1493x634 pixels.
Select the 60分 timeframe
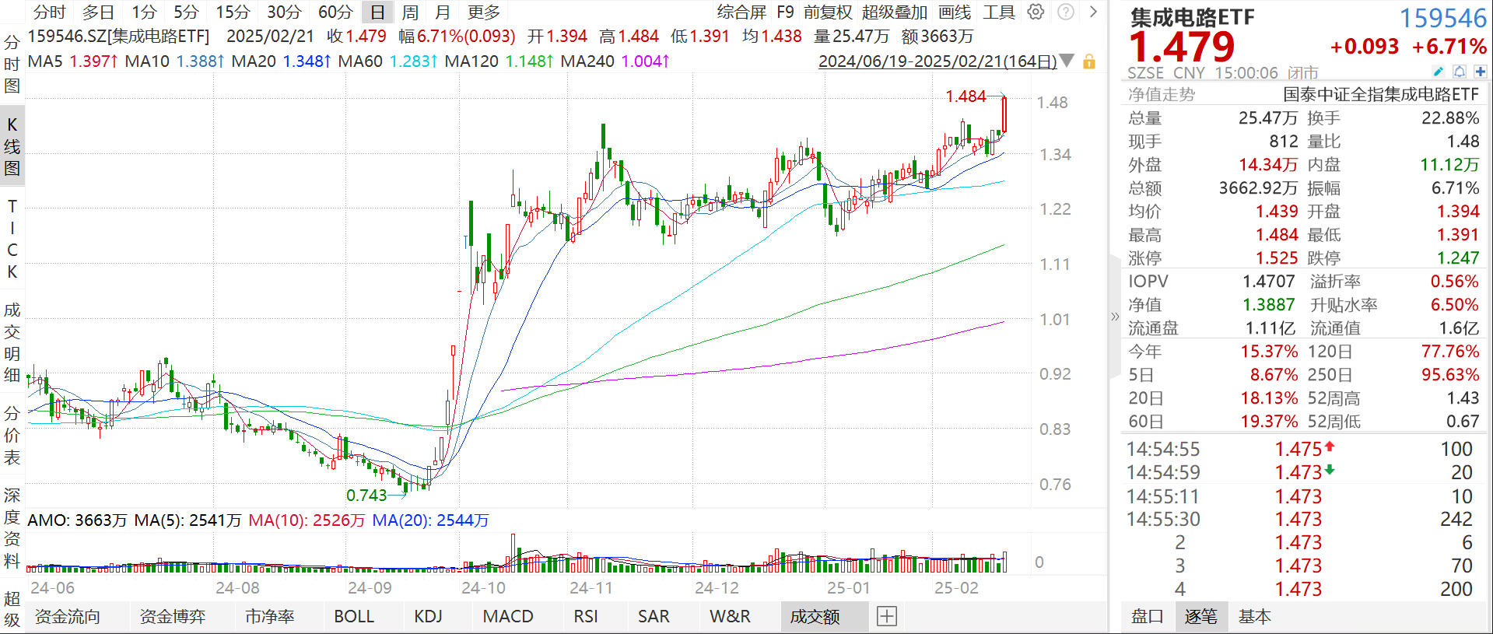tap(335, 12)
